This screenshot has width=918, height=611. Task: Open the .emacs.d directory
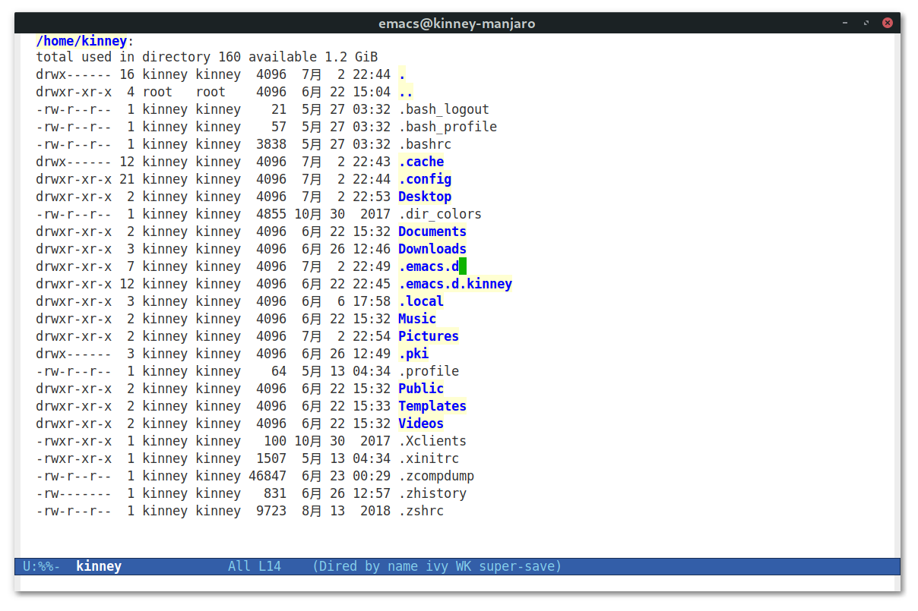[x=429, y=266]
